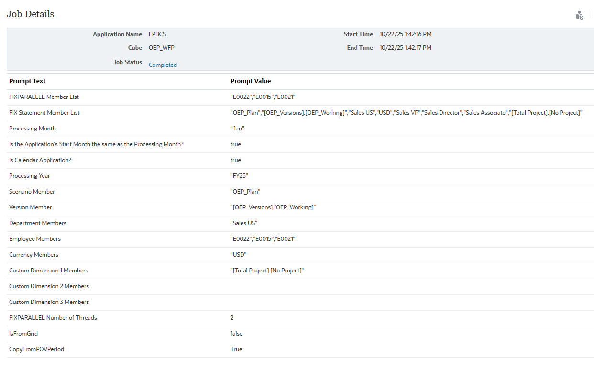Screen dimensions: 594x368
Task: Click the Version Member value [OEP_Versions].[OEP_Working]
Action: (273, 207)
